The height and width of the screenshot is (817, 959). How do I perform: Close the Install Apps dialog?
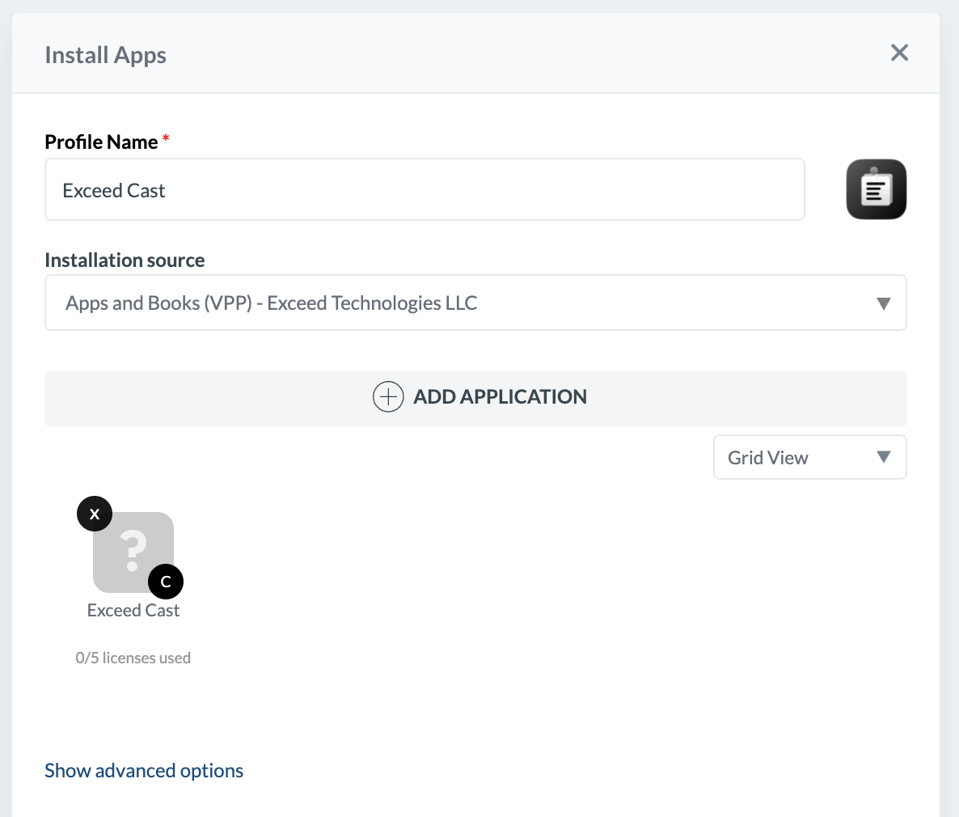(899, 53)
